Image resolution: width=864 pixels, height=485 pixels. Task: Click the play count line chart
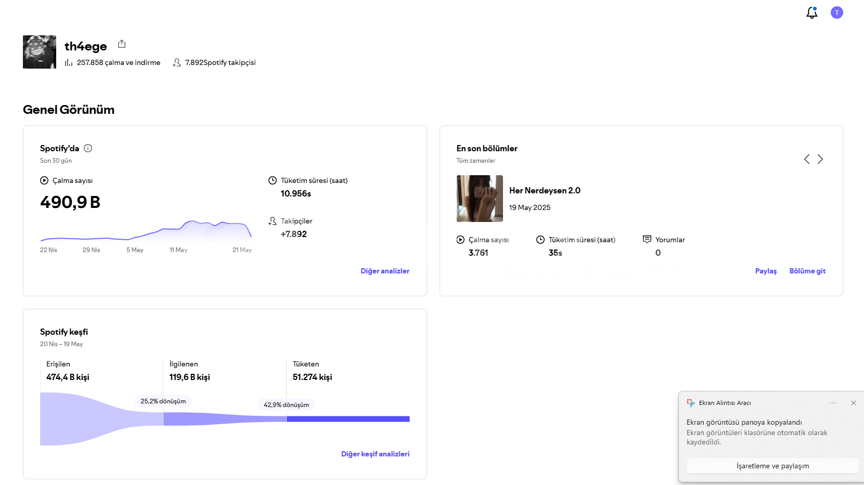pos(146,232)
